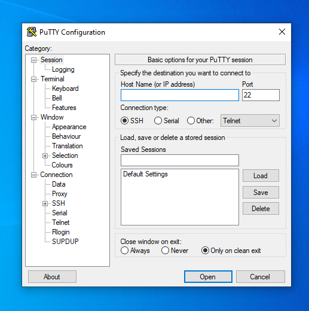Open the Appearance settings category

point(69,127)
